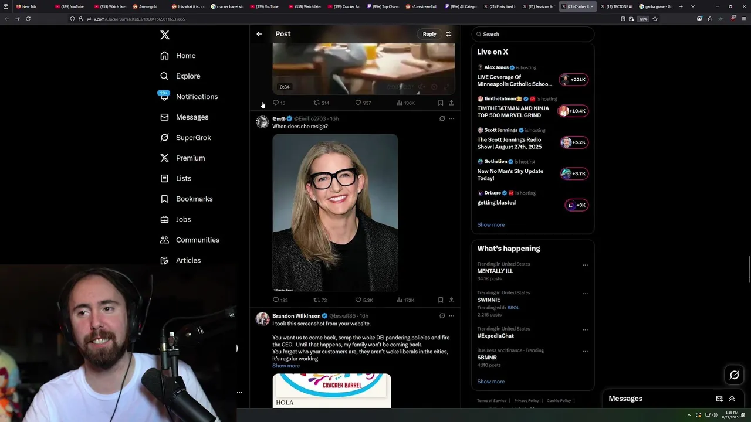
Task: Open floating Grok button
Action: pos(735,375)
